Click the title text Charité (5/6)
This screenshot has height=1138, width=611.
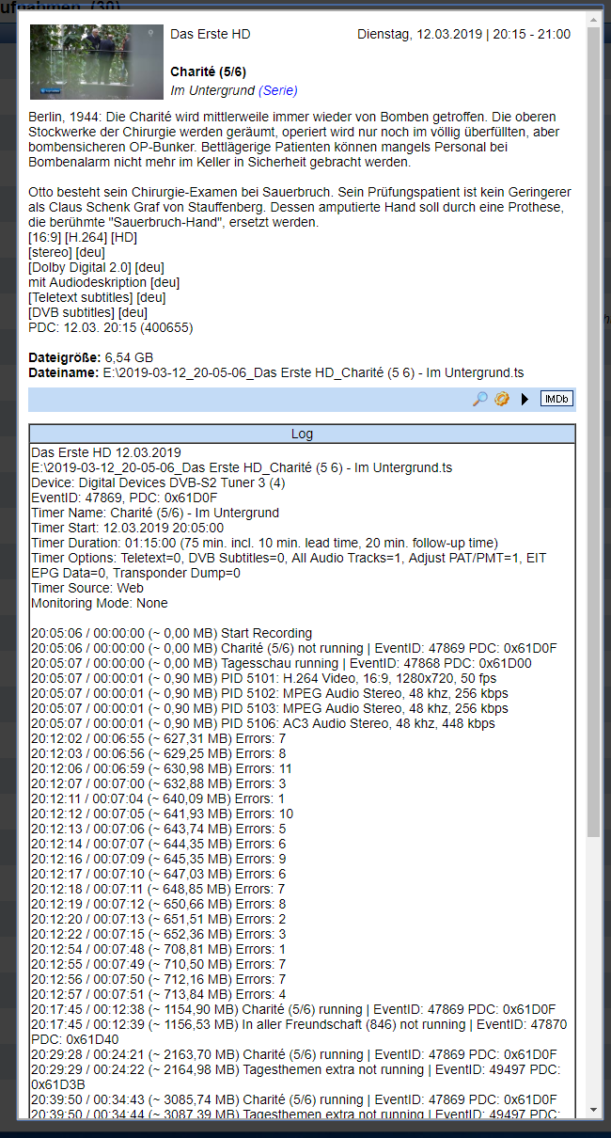coord(208,71)
